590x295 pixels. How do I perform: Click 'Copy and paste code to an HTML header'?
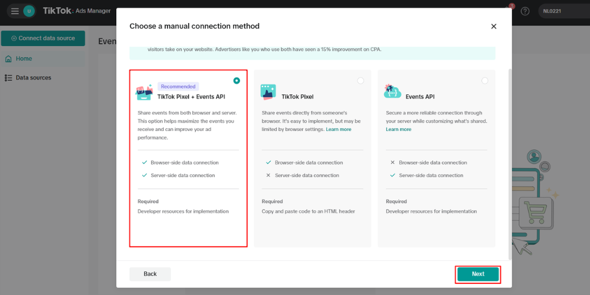tap(308, 211)
